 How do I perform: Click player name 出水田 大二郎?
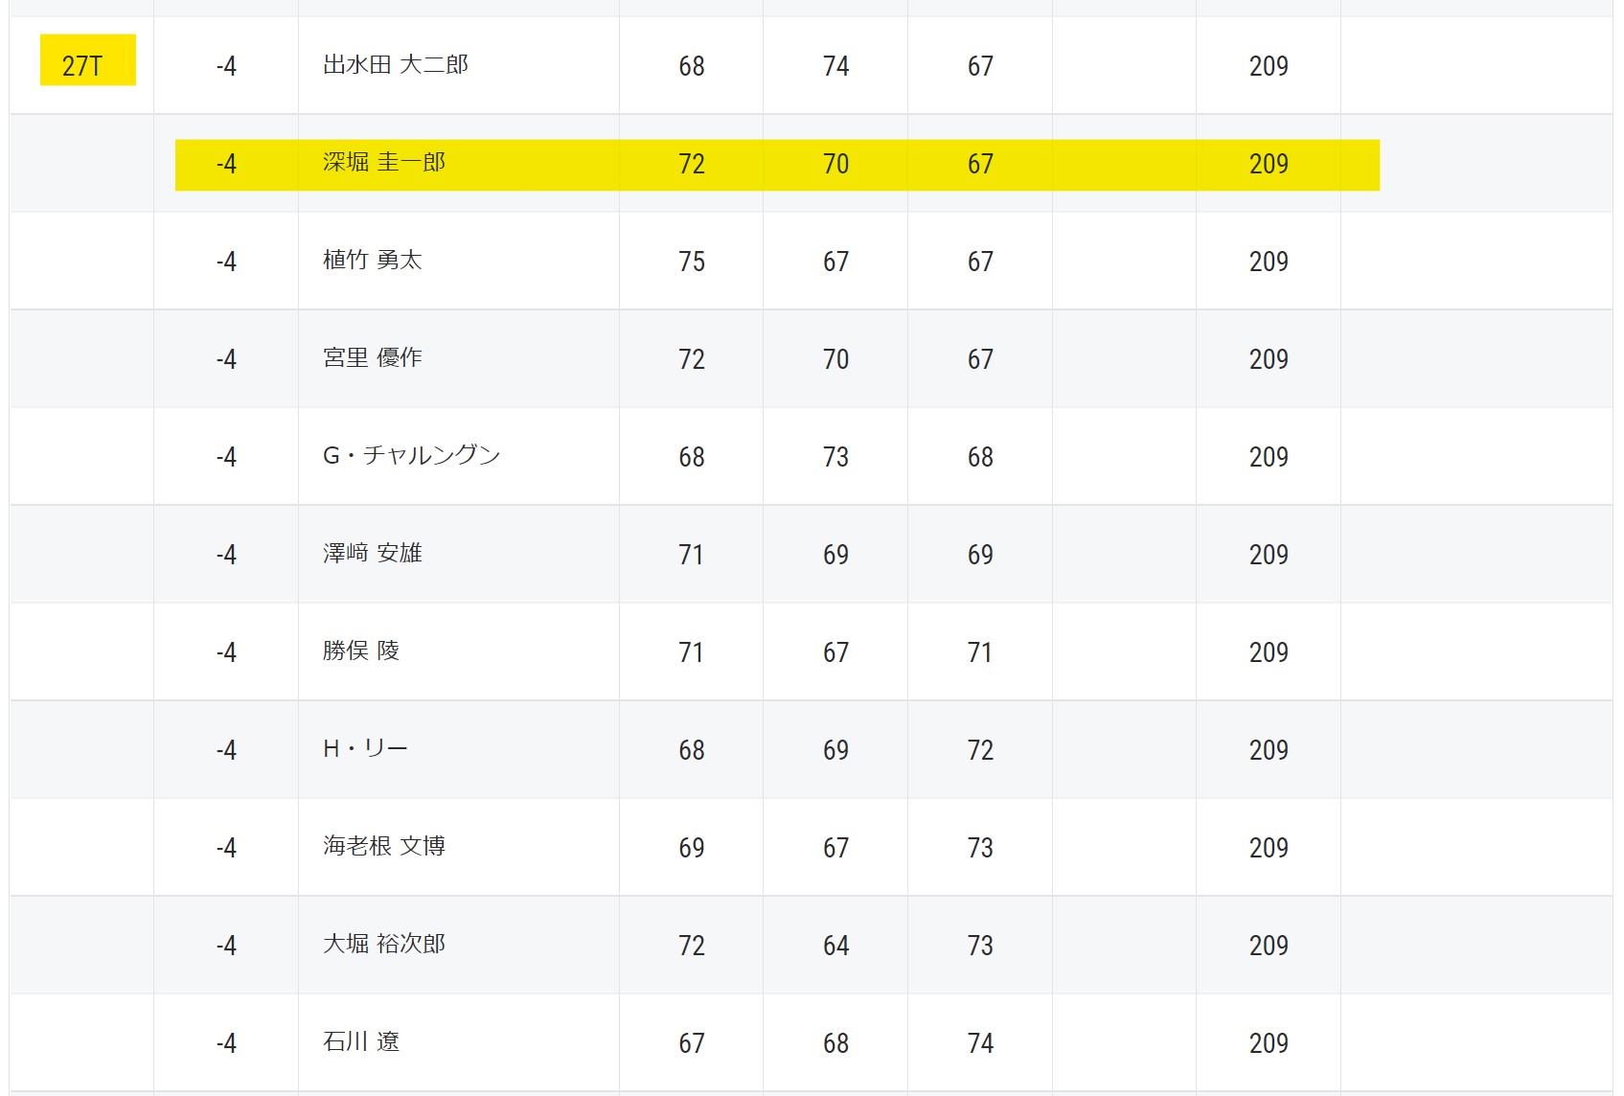click(396, 65)
